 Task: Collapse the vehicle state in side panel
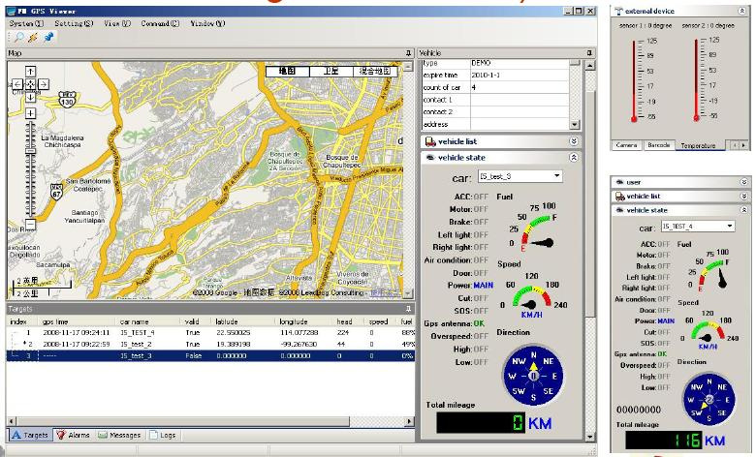point(744,210)
